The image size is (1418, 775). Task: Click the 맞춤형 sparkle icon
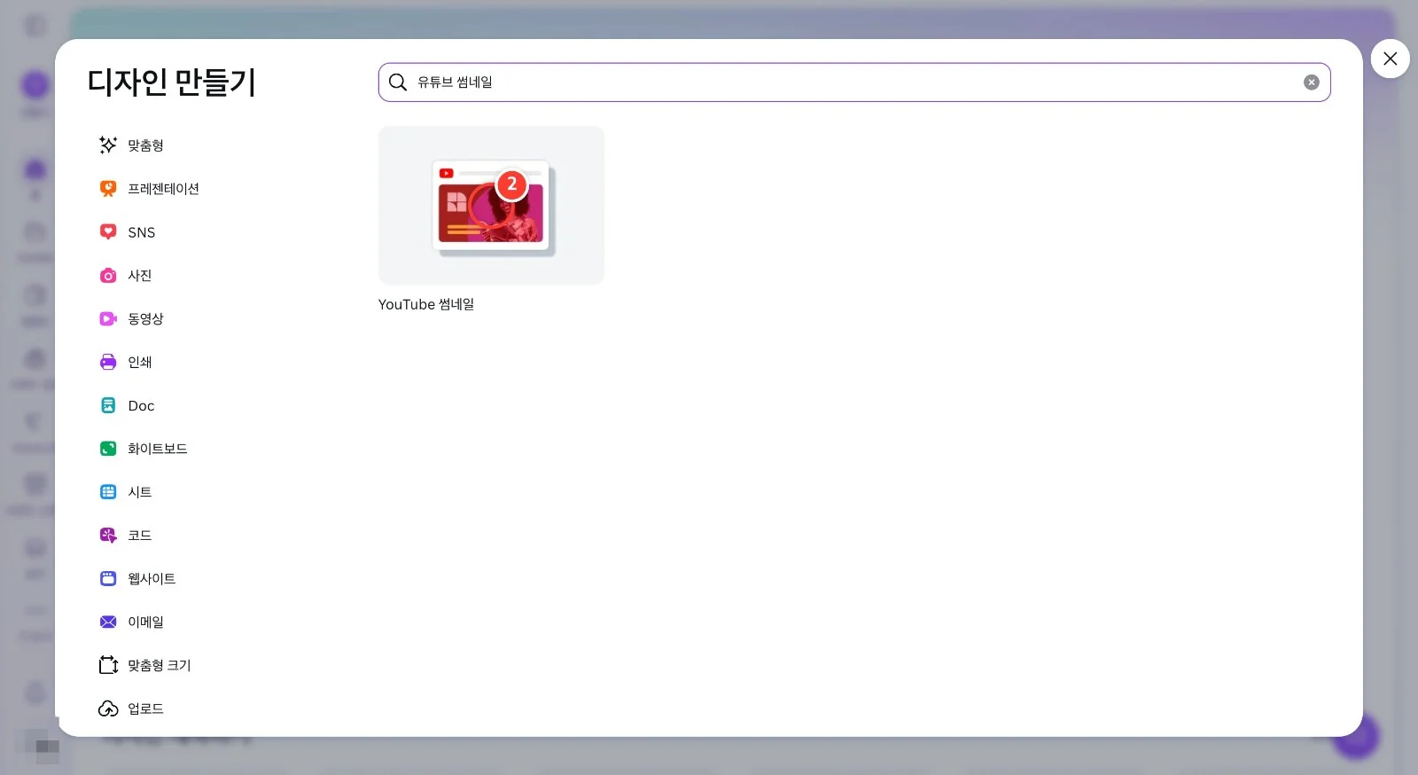tap(108, 145)
